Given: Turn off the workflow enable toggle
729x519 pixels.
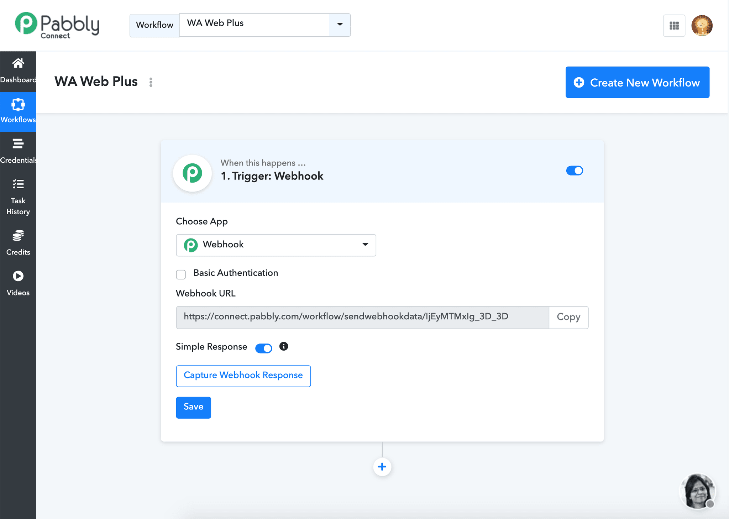Looking at the screenshot, I should tap(574, 171).
